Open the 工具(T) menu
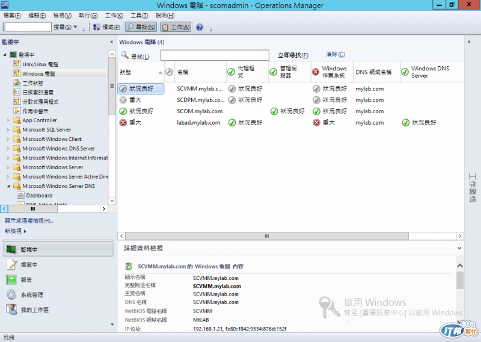The image size is (481, 342). click(139, 16)
